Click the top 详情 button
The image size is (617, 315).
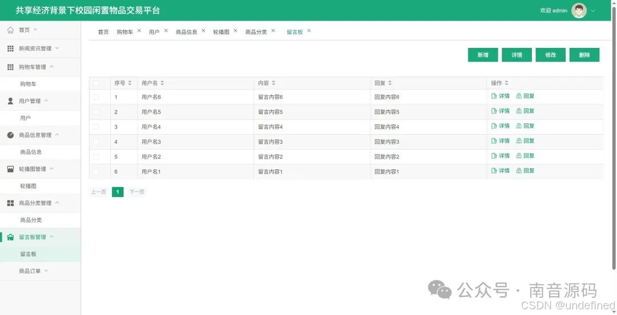pos(516,55)
